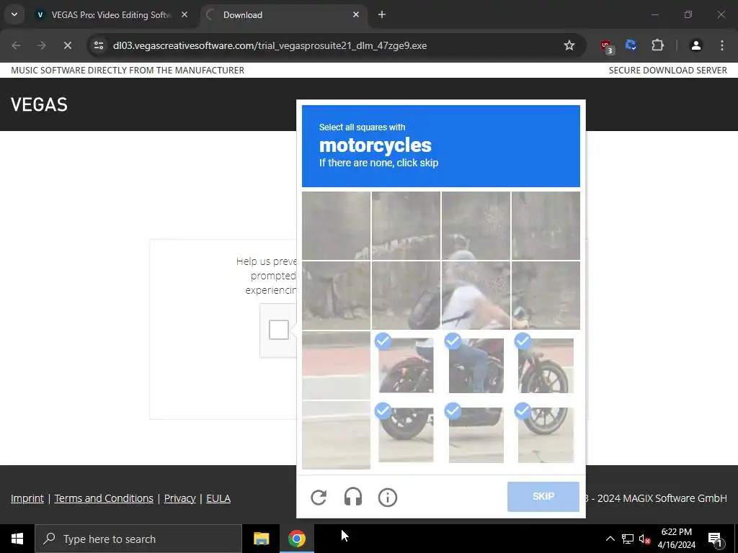Bookmark this page with star icon

[569, 45]
